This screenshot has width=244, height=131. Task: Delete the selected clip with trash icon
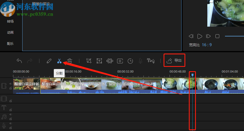coord(70,61)
